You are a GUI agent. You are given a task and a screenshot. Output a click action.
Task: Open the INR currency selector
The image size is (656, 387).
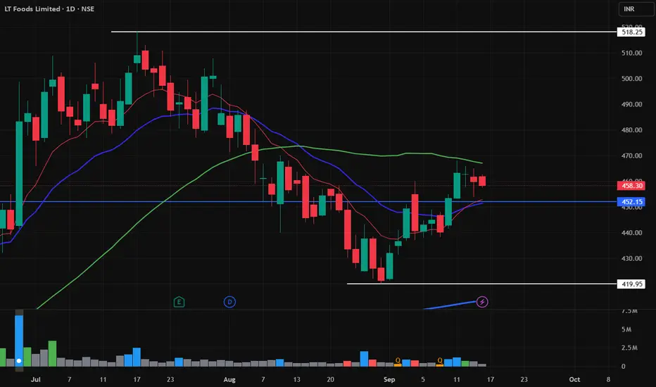pyautogui.click(x=636, y=8)
